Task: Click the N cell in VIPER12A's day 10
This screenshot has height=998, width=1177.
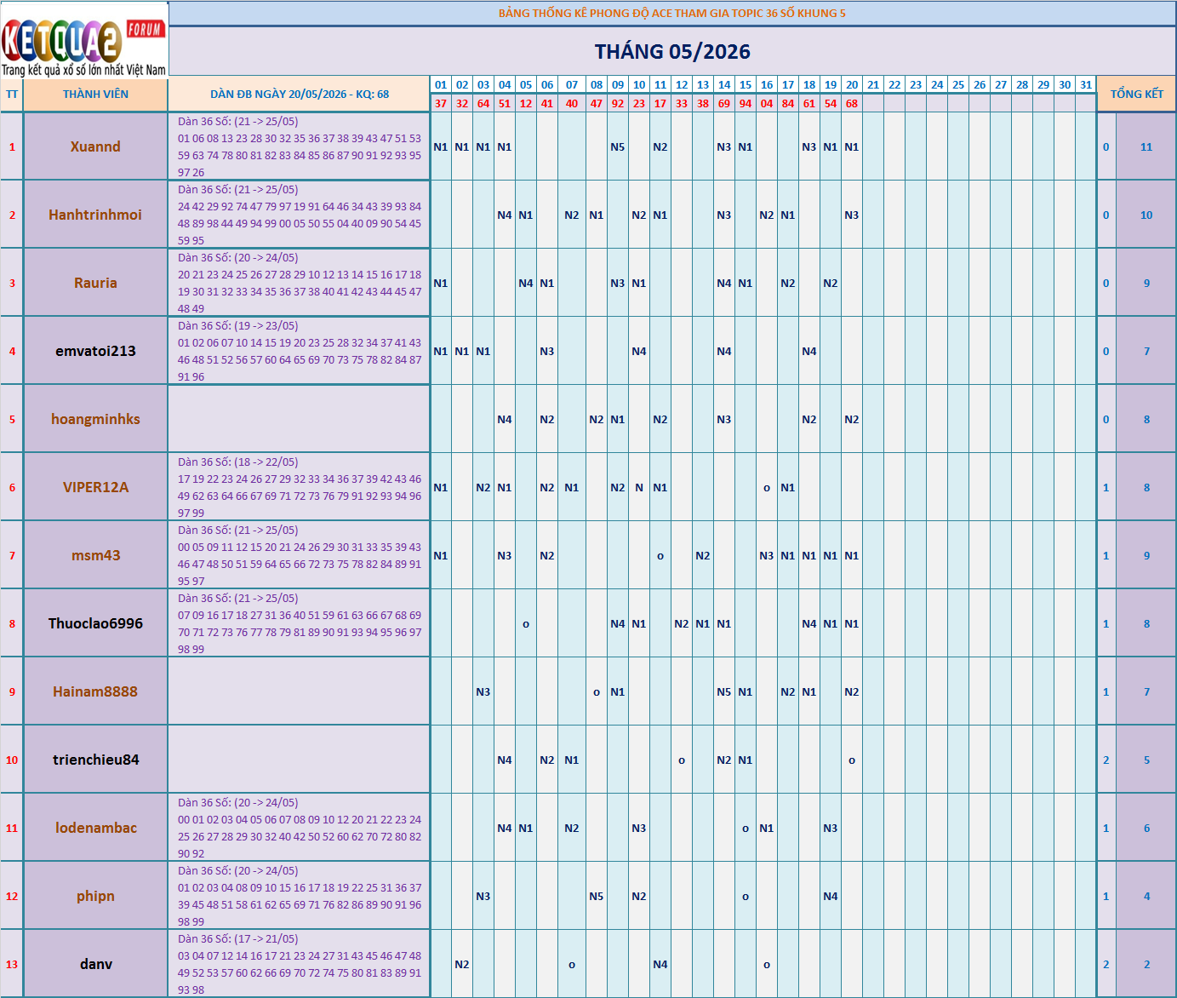Action: pos(639,487)
